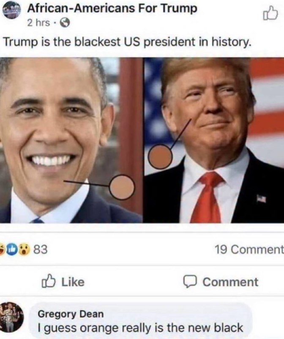
Task: Open the right portrait photo with flag background
Action: tap(213, 140)
